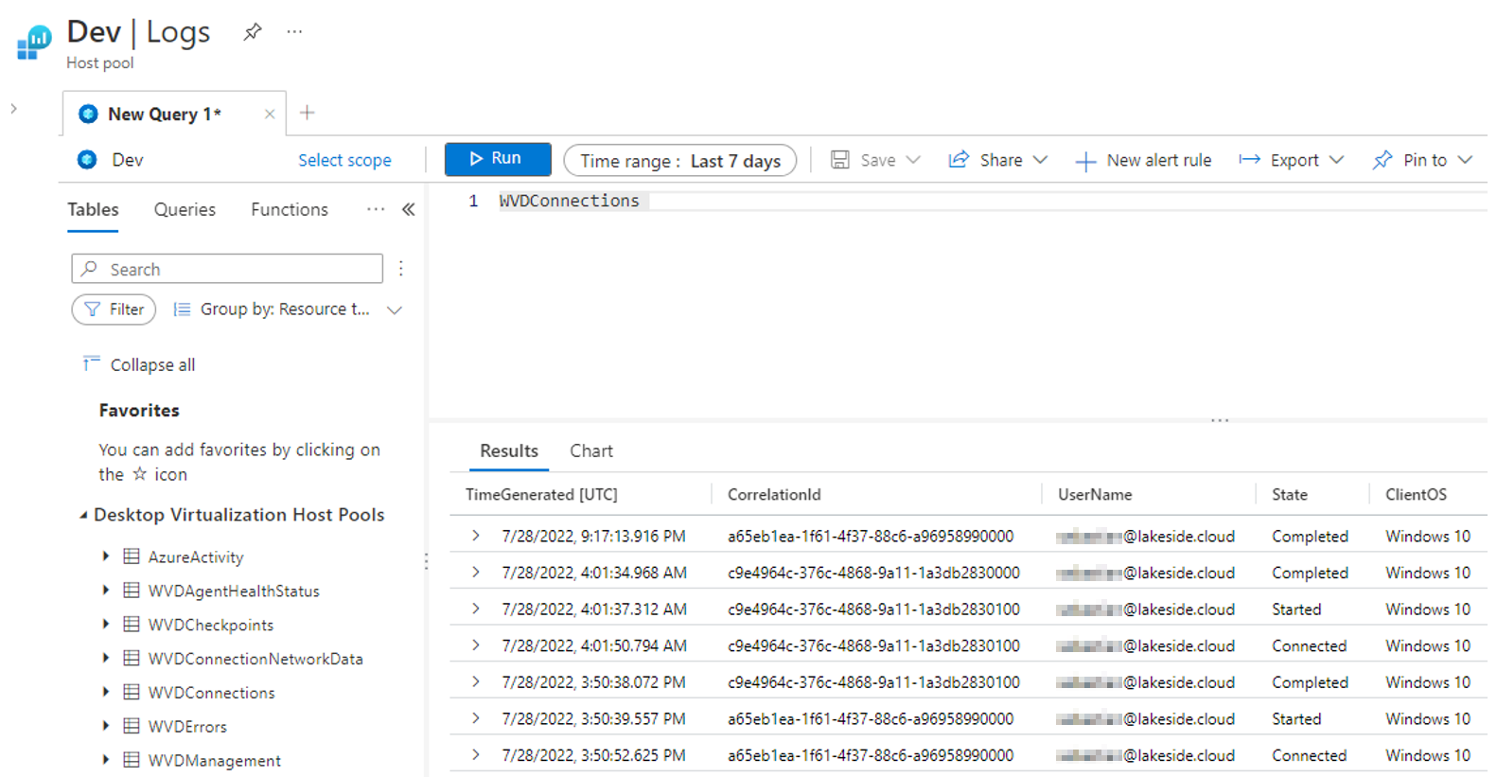Collapse Desktop Virtualization Host Pools group

(83, 515)
